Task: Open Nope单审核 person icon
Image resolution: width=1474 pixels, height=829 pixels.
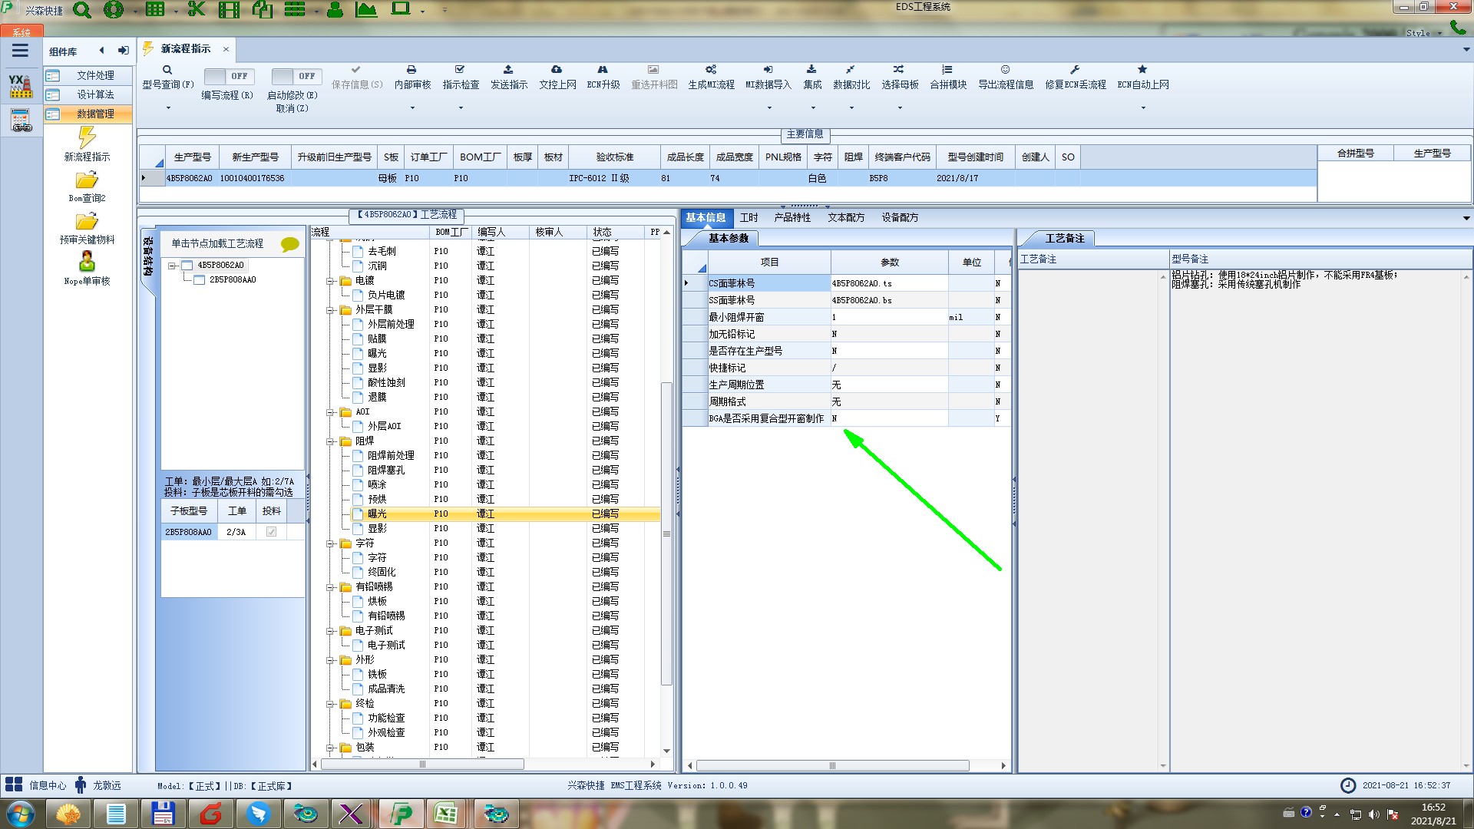Action: pyautogui.click(x=87, y=262)
